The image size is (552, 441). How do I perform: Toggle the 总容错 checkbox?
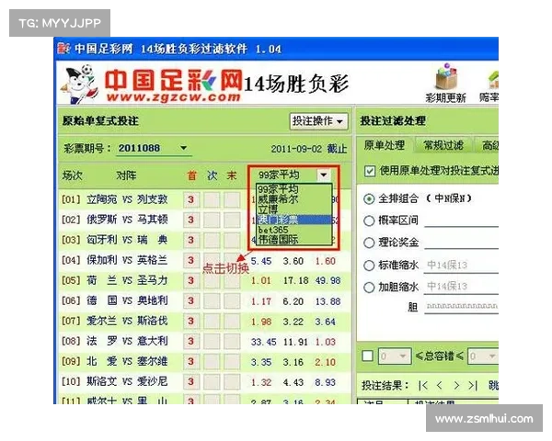(367, 356)
